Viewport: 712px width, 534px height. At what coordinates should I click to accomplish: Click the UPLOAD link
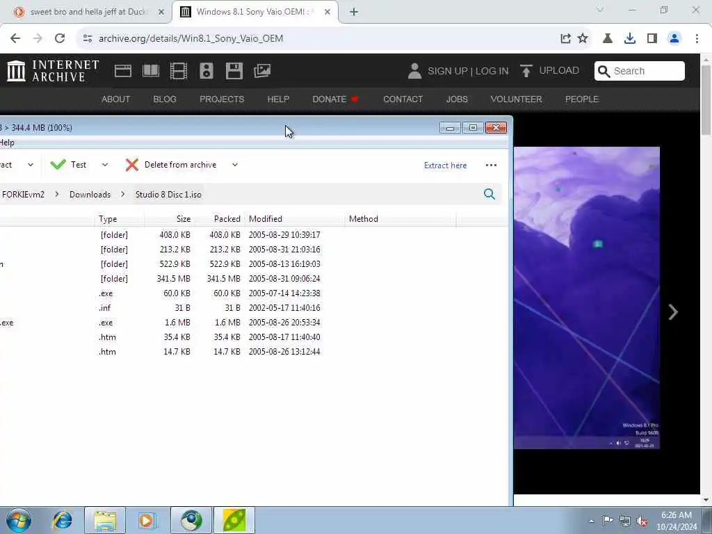(x=559, y=70)
